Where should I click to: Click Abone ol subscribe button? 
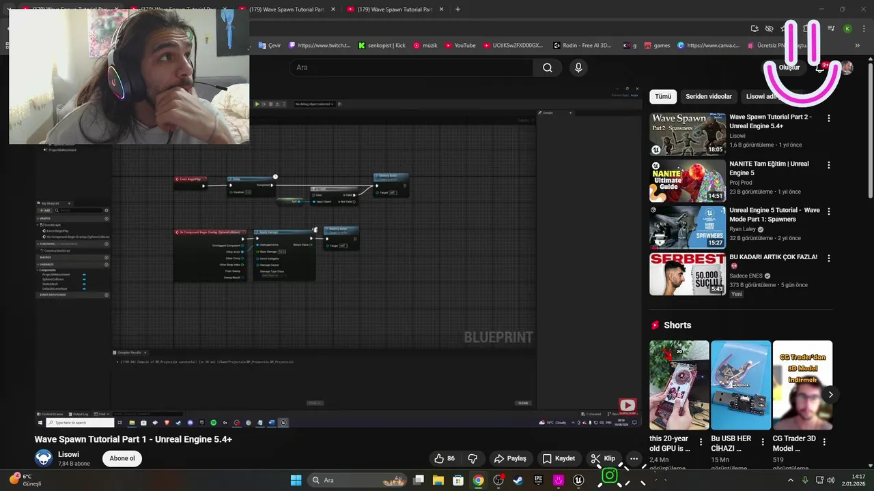click(122, 458)
